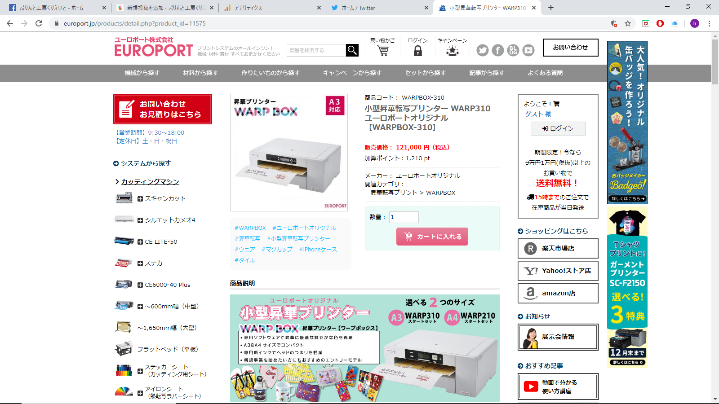Click the #WARPBOX hashtag link

click(250, 228)
